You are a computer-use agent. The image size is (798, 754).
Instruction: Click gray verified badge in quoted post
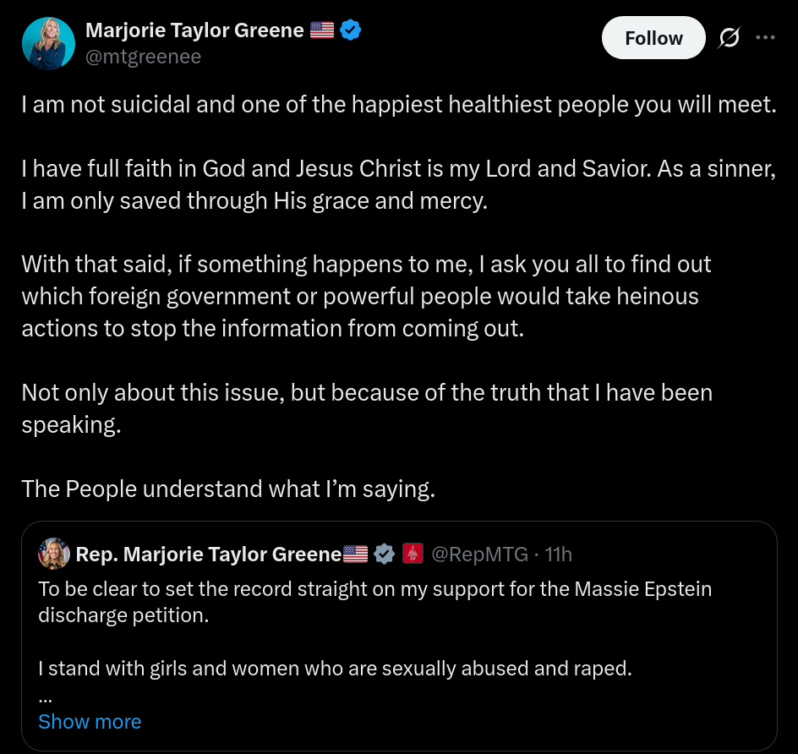[x=385, y=554]
